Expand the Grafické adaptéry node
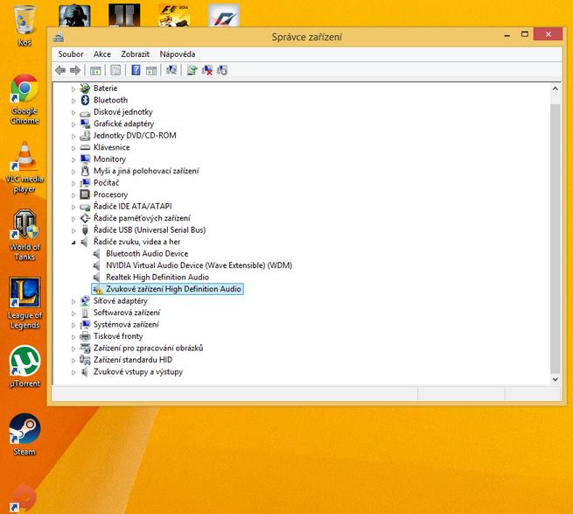Image resolution: width=573 pixels, height=514 pixels. point(73,124)
